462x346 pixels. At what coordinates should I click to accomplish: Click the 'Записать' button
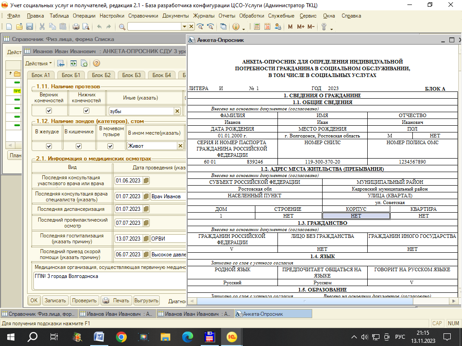pos(55,300)
